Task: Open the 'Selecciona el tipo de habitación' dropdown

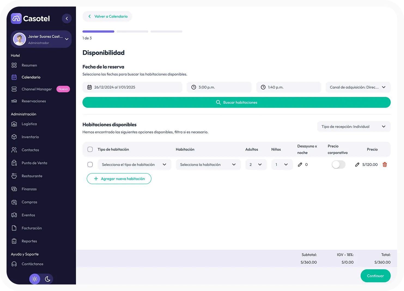Action: point(134,165)
